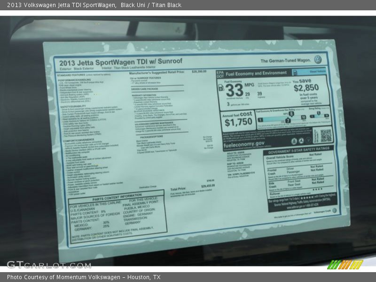Click the Volkswagen Credit logo circle
This screenshot has width=376, height=282.
(x=334, y=210)
